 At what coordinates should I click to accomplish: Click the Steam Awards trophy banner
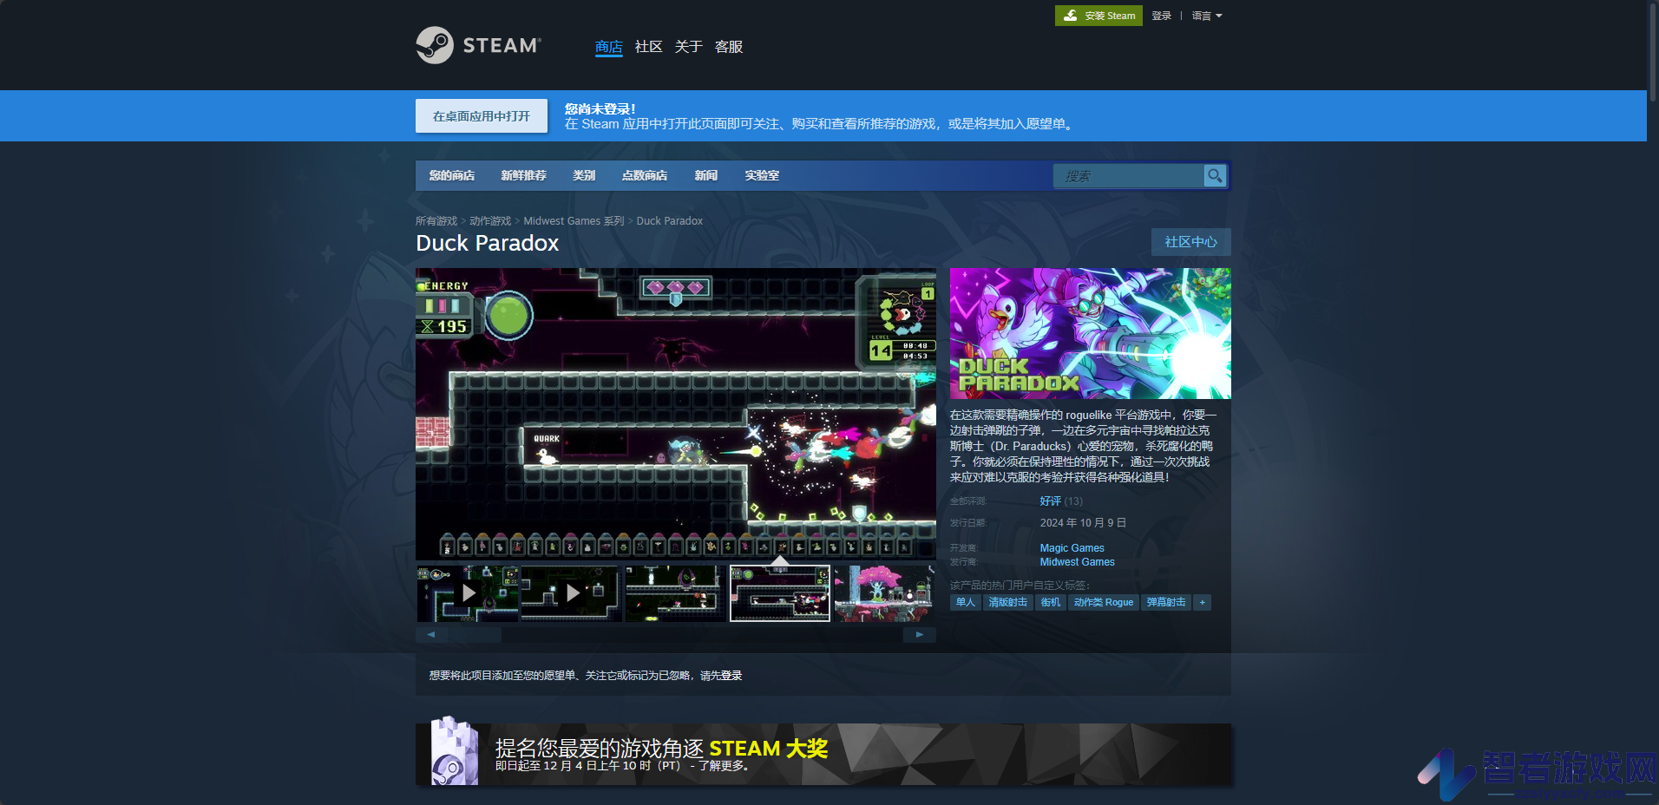[x=823, y=754]
